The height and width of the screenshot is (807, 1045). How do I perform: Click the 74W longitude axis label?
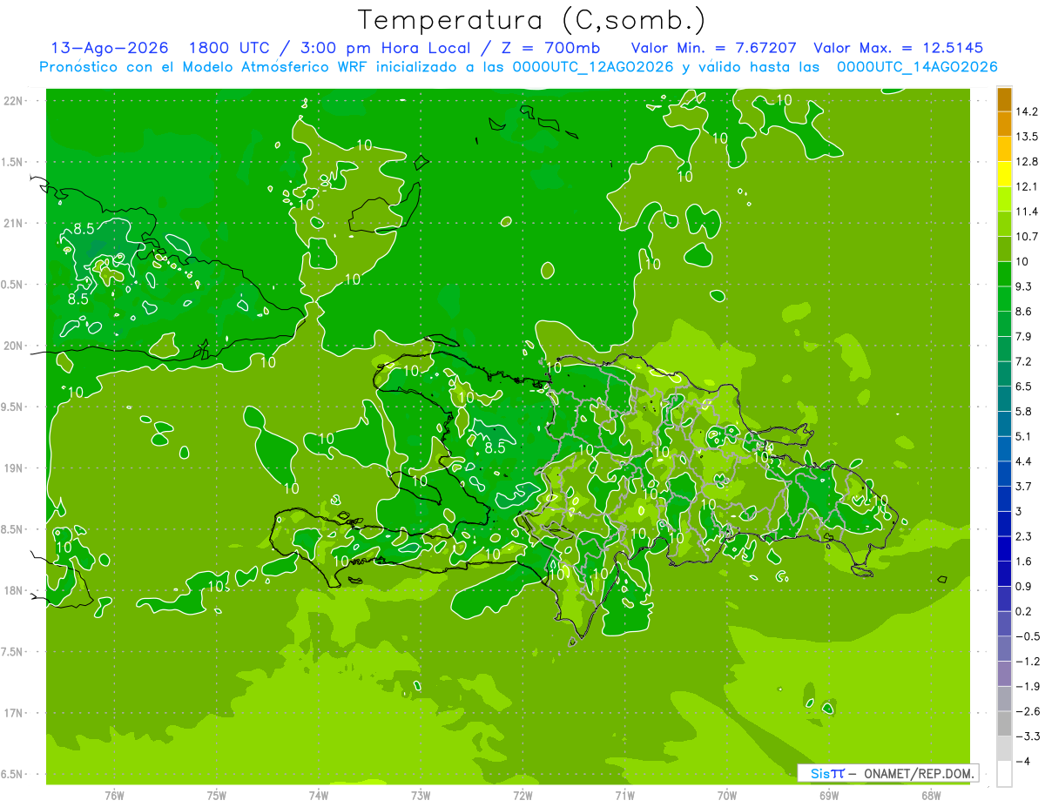click(319, 795)
